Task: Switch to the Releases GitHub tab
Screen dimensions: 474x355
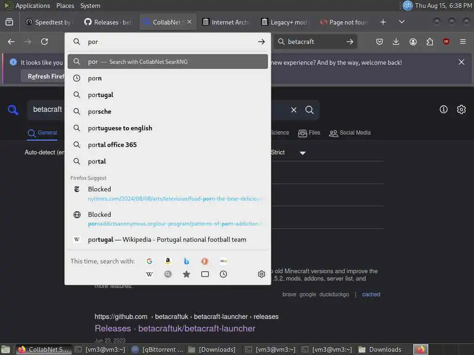Action: [x=108, y=22]
